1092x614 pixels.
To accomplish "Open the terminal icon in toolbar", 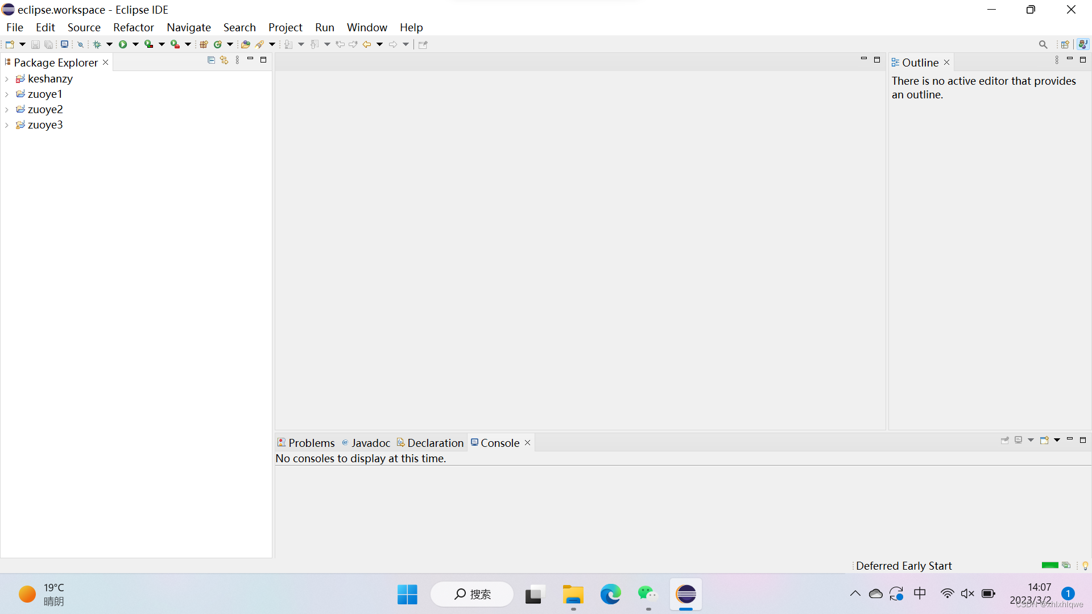I will tap(65, 44).
